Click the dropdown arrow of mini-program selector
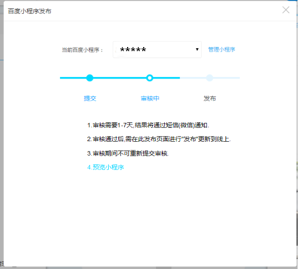This screenshot has height=269, width=298. click(197, 49)
